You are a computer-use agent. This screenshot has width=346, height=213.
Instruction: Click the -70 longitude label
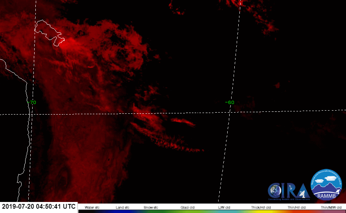32,102
